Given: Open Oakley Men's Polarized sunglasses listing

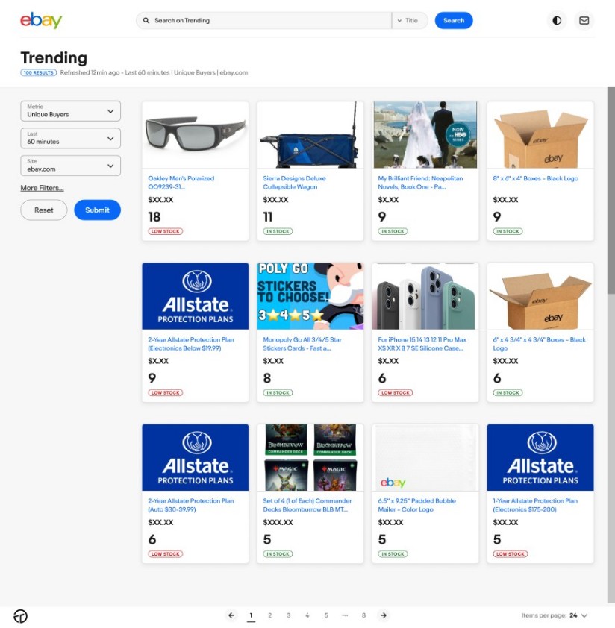Looking at the screenshot, I should pyautogui.click(x=181, y=183).
